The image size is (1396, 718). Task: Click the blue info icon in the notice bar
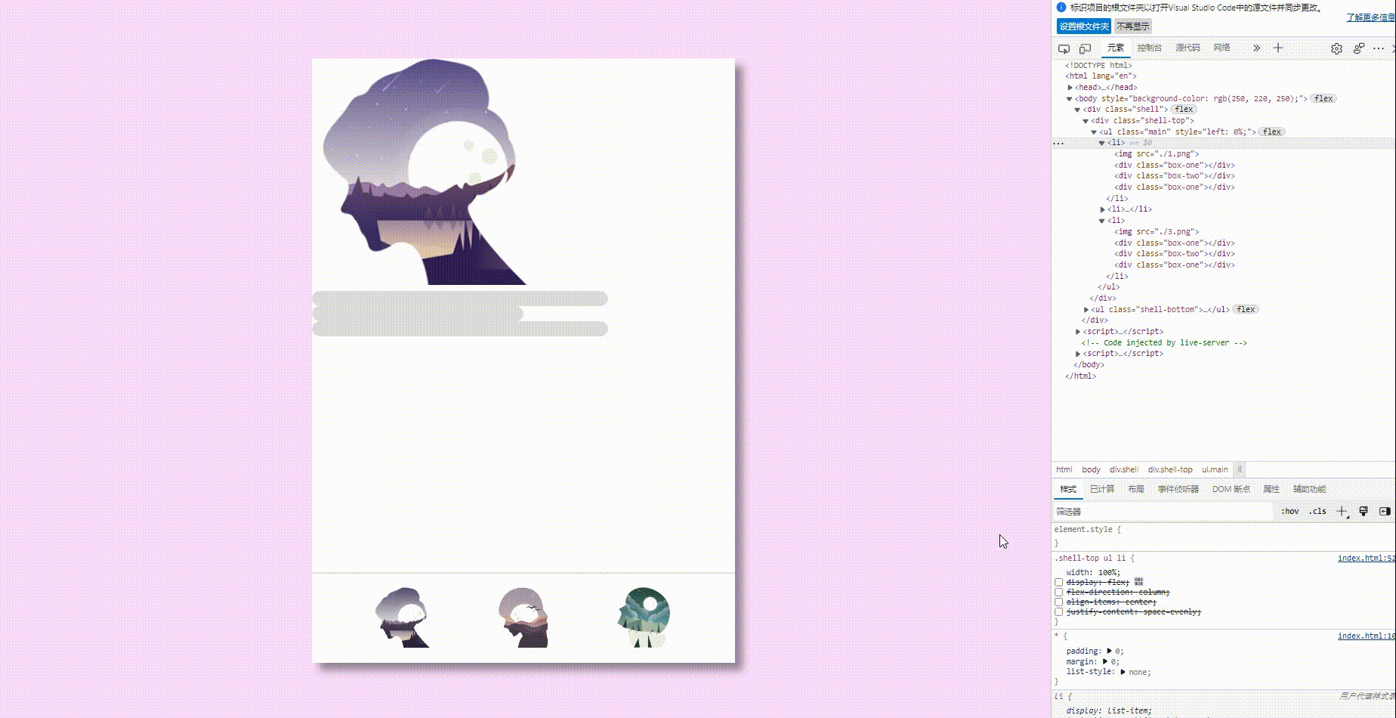(1061, 8)
